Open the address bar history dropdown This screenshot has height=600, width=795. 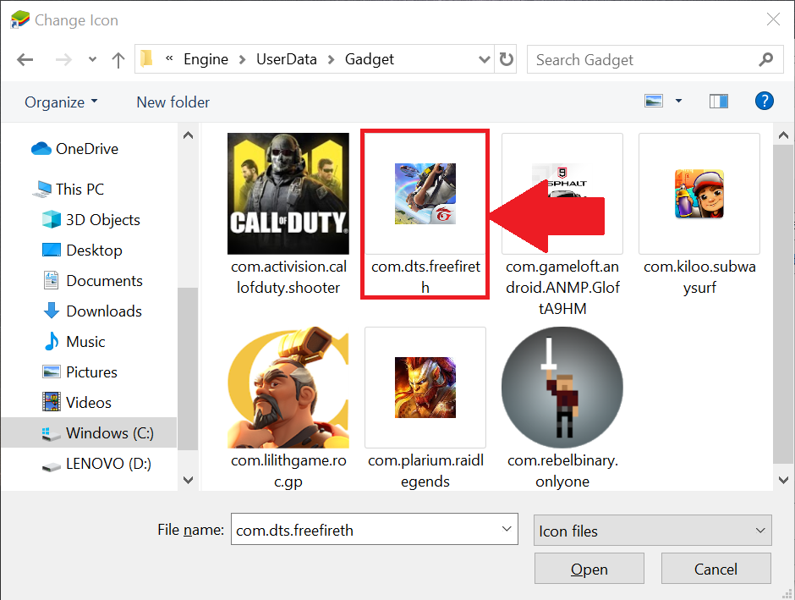click(485, 59)
